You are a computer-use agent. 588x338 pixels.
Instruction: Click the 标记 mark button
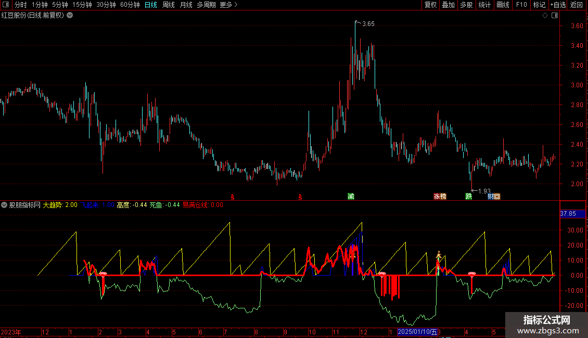pyautogui.click(x=539, y=5)
